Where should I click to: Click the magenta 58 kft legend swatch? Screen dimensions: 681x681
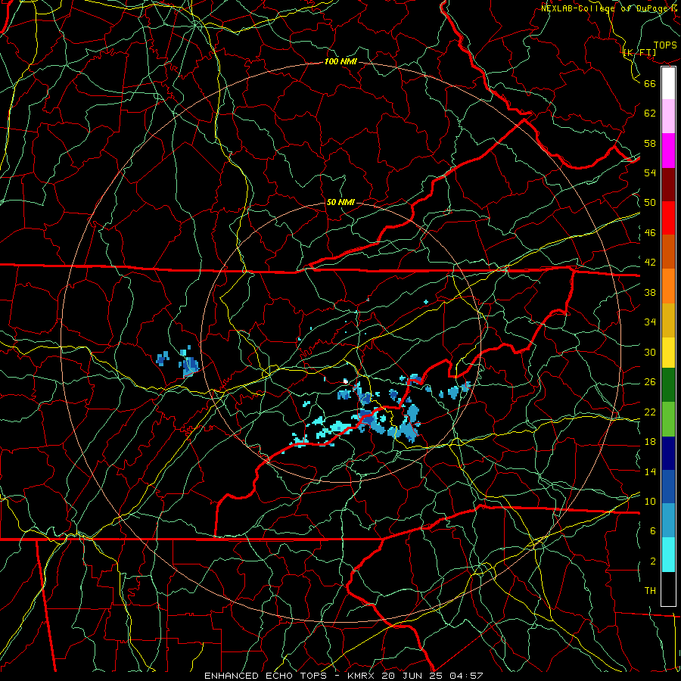click(668, 151)
